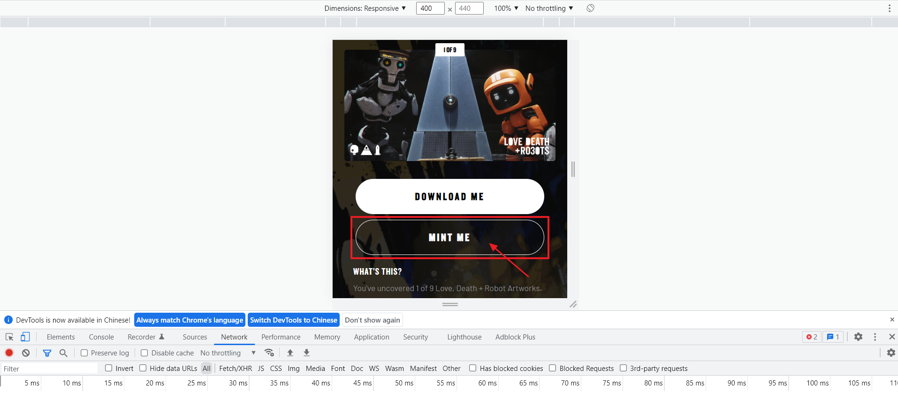The height and width of the screenshot is (393, 898).
Task: Open network panel settings gear
Action: (890, 353)
